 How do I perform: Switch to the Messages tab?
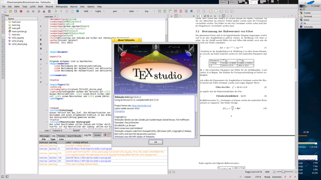tap(45, 135)
